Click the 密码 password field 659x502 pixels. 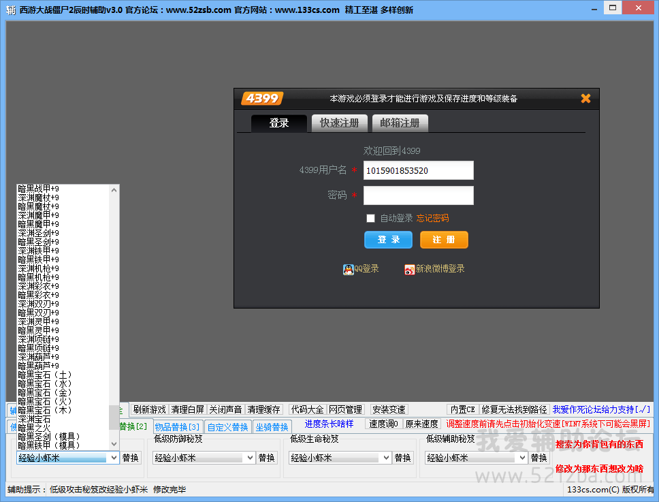418,195
